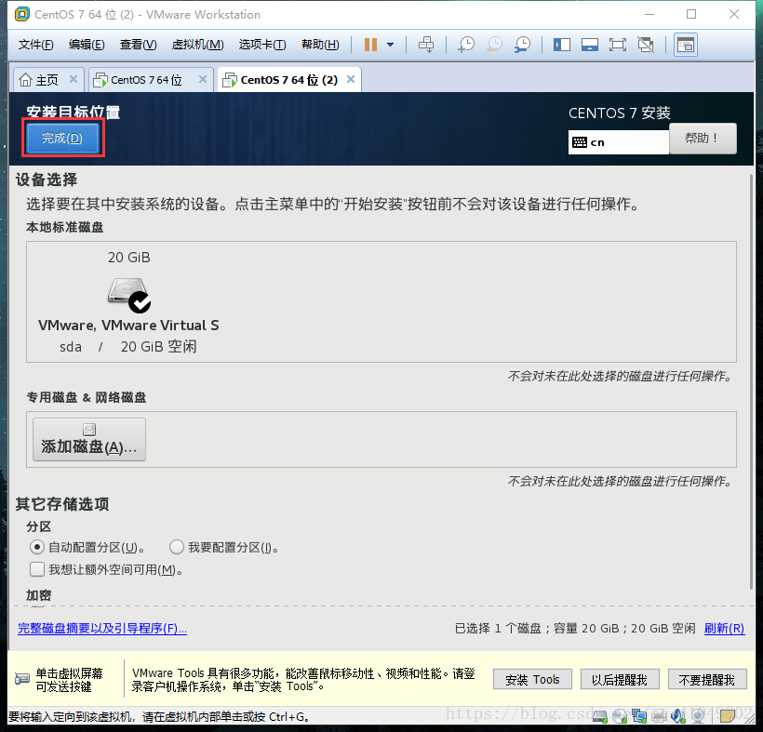Click the network adapter status icon
Image resolution: width=763 pixels, height=732 pixels.
pyautogui.click(x=639, y=716)
